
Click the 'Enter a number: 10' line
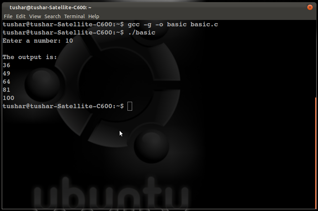[38, 41]
